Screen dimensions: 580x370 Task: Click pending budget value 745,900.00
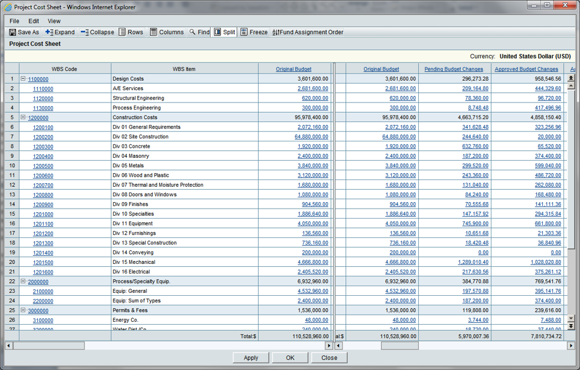(475, 223)
